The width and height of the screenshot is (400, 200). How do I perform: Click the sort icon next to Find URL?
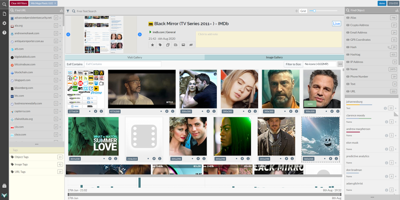[61, 10]
